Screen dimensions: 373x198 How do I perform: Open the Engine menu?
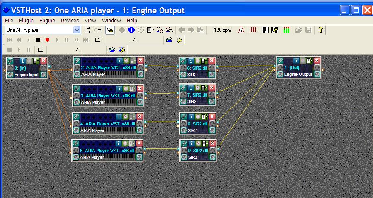coord(47,20)
